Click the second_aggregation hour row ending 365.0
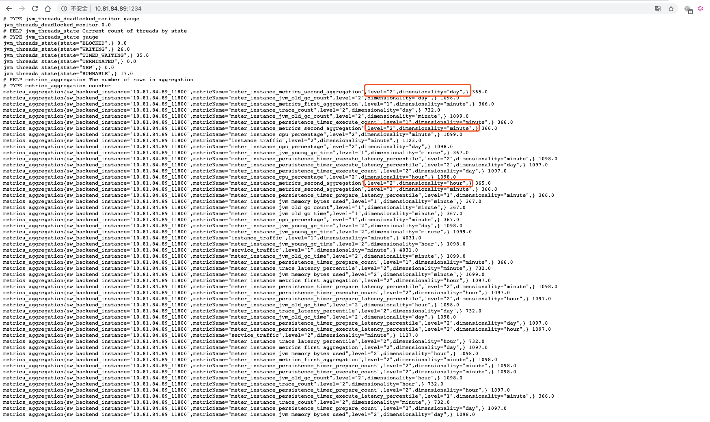710x422 pixels. (x=247, y=183)
